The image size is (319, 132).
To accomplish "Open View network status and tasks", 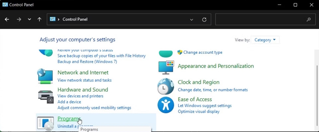I will 84,80.
